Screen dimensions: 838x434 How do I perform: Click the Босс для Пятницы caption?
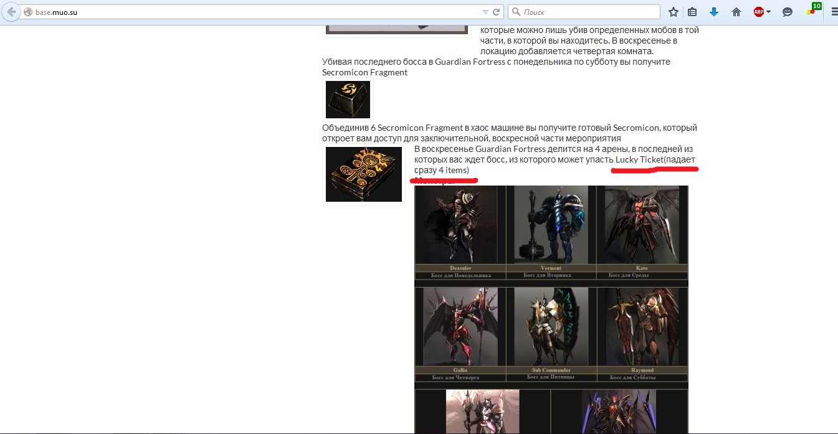click(x=551, y=377)
